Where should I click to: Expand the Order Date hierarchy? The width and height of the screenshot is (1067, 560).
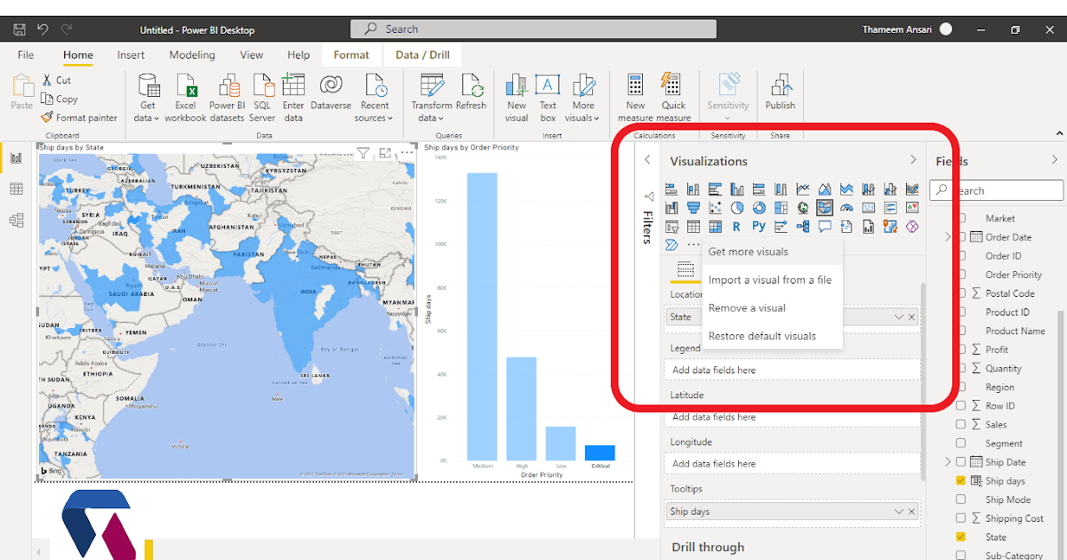948,236
